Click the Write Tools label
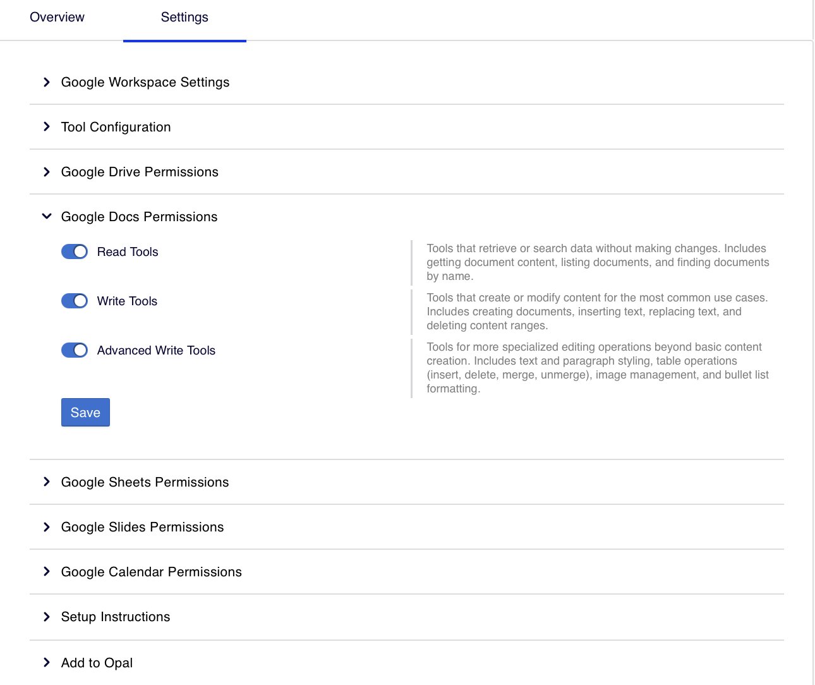The width and height of the screenshot is (815, 685). tap(127, 301)
